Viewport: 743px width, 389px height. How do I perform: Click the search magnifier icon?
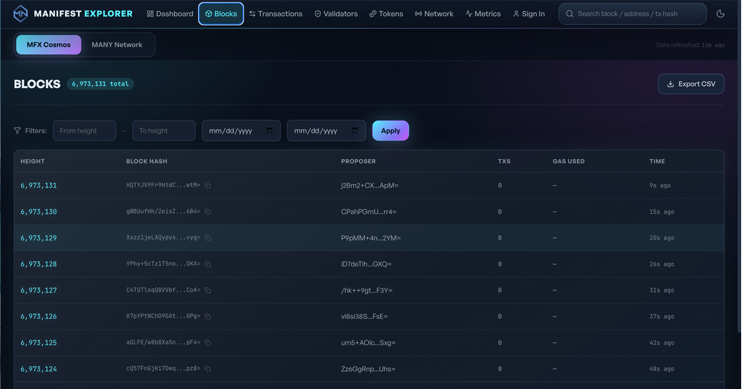click(x=570, y=14)
